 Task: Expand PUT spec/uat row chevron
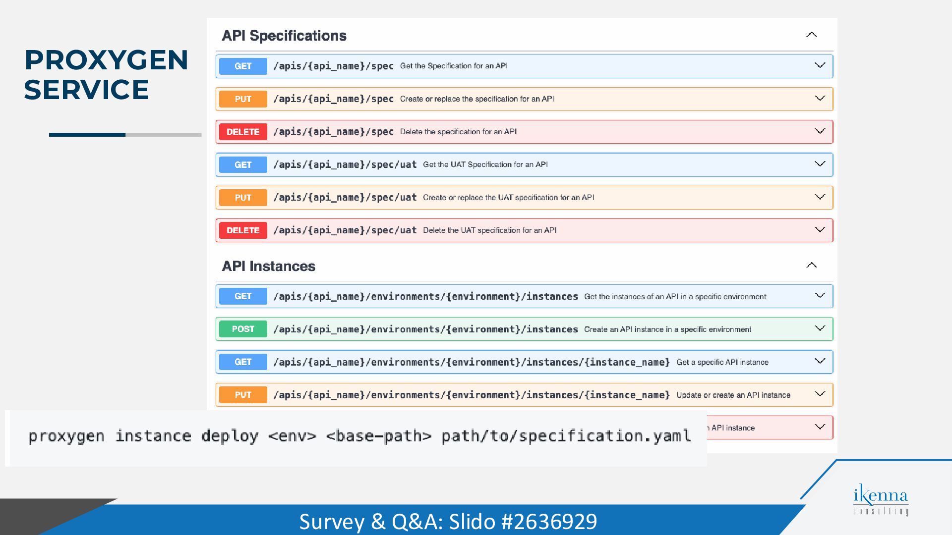coord(820,197)
